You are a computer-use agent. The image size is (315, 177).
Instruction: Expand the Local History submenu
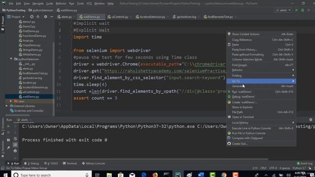click(261, 122)
